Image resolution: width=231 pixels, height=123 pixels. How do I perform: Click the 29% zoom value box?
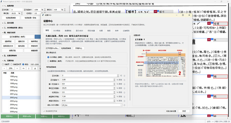[x=11, y=69]
